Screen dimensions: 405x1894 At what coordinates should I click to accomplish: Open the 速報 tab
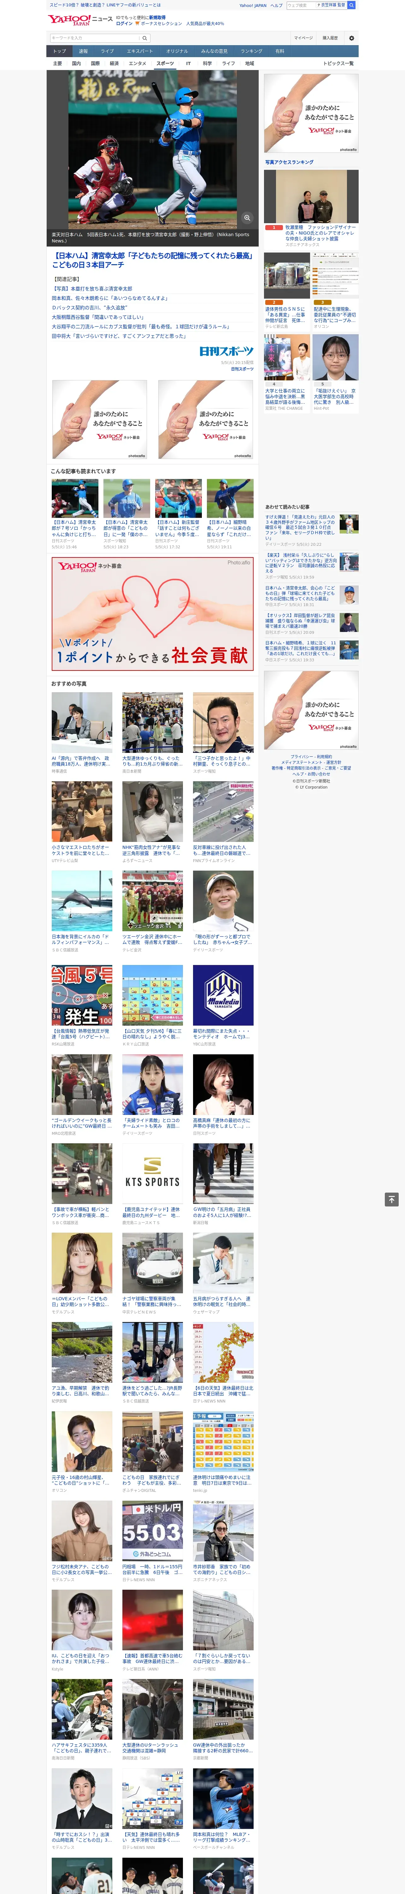83,51
